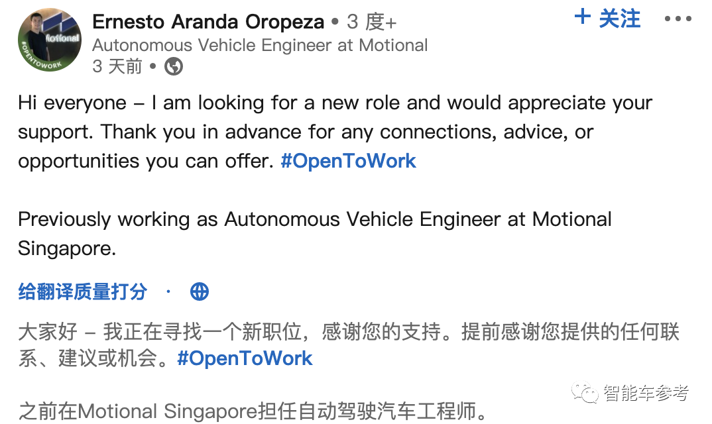Open the three-dot more options menu
The height and width of the screenshot is (424, 712).
pyautogui.click(x=678, y=19)
